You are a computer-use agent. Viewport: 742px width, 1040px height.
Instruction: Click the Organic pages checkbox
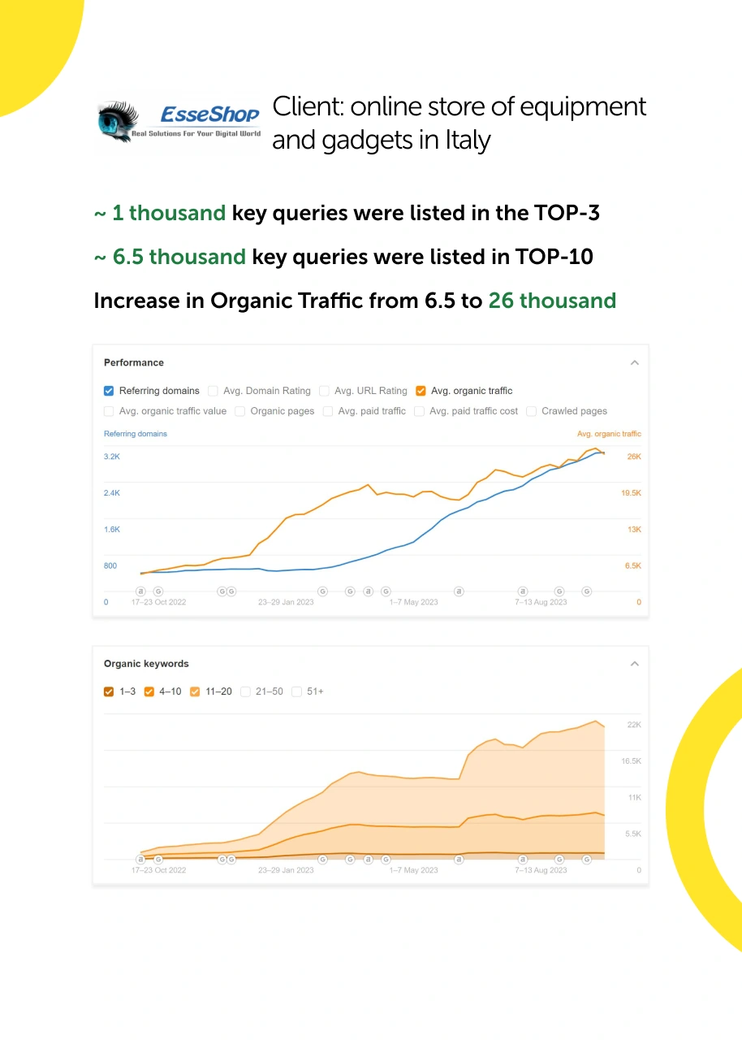(x=240, y=411)
